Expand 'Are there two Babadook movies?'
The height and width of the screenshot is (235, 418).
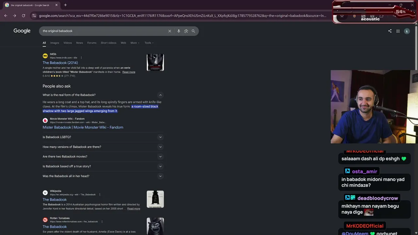(103, 157)
